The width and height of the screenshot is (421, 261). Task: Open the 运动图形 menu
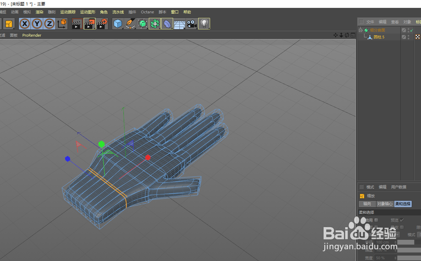click(88, 12)
